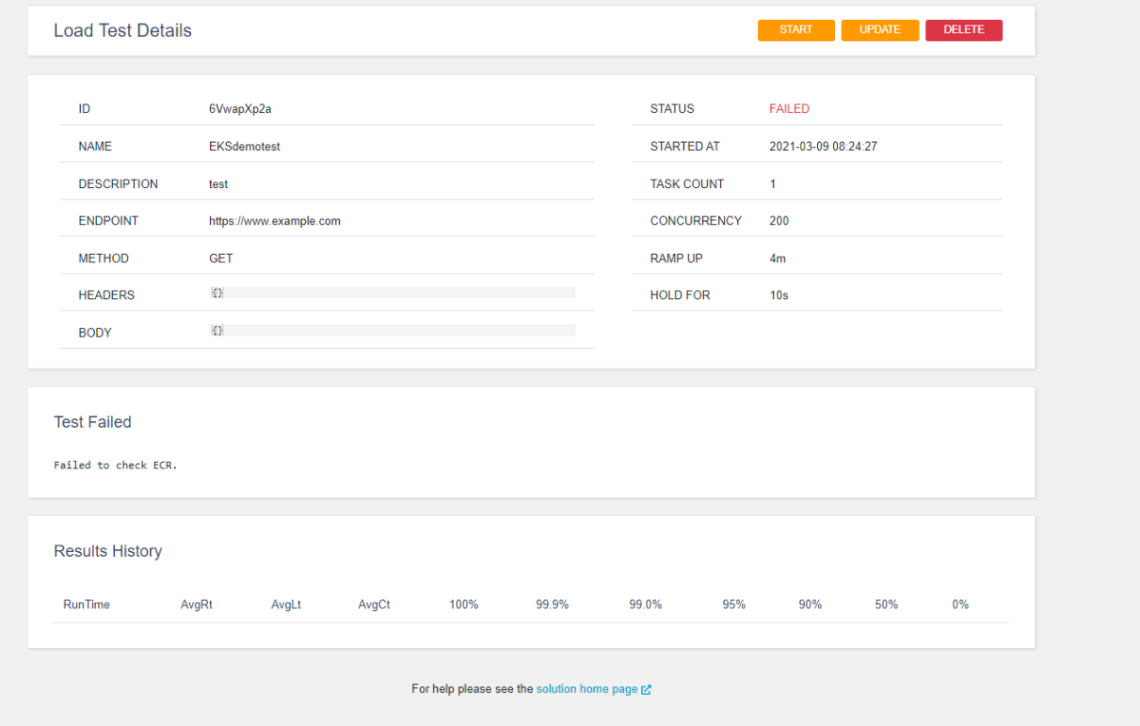Click the 95% column header
This screenshot has height=726, width=1140.
tap(733, 604)
